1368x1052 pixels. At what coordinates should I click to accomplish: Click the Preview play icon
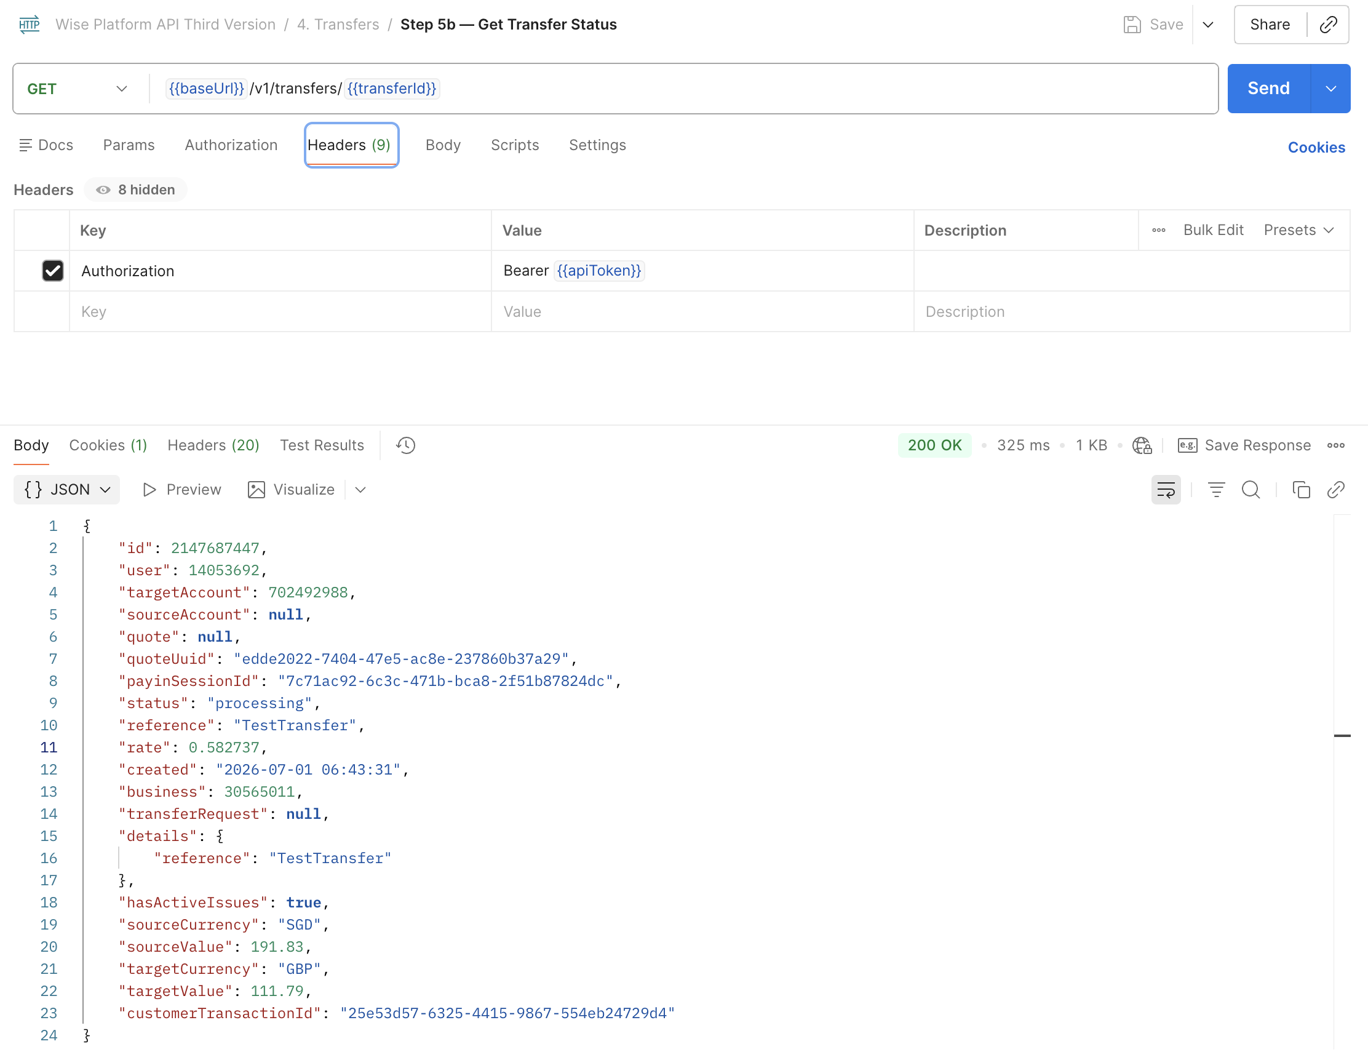(x=149, y=490)
